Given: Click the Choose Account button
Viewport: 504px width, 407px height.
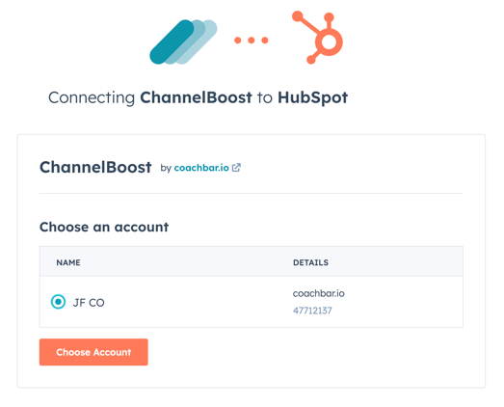Looking at the screenshot, I should point(93,352).
